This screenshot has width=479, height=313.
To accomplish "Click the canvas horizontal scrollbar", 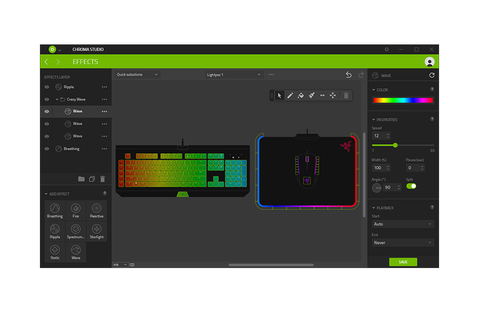I will coord(271,265).
